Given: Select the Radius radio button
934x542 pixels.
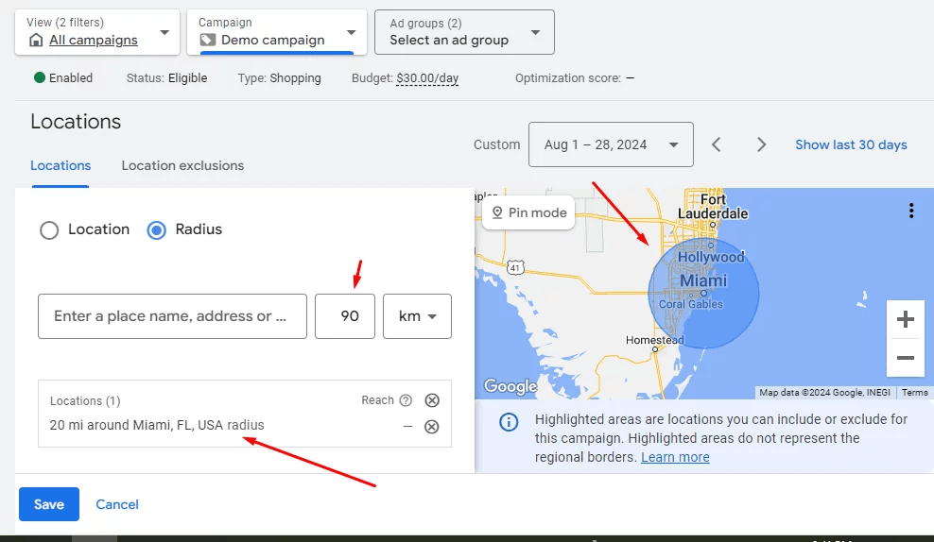Looking at the screenshot, I should pos(157,229).
